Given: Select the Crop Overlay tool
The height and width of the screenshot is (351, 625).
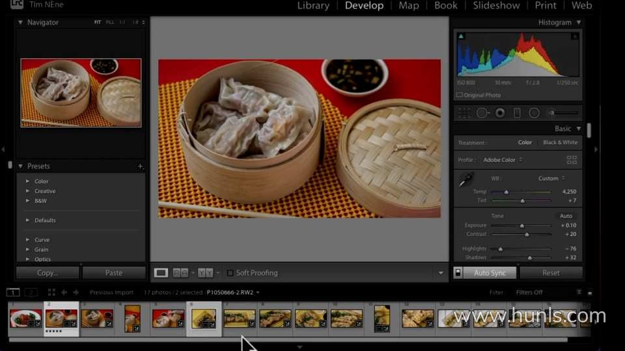Looking at the screenshot, I should click(464, 113).
